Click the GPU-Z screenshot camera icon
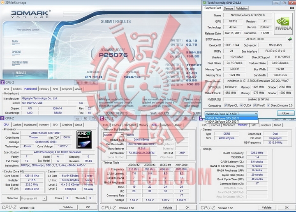This screenshot has width=296, height=212. 292,8
